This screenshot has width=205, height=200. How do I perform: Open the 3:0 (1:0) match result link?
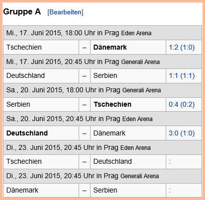coord(182,133)
